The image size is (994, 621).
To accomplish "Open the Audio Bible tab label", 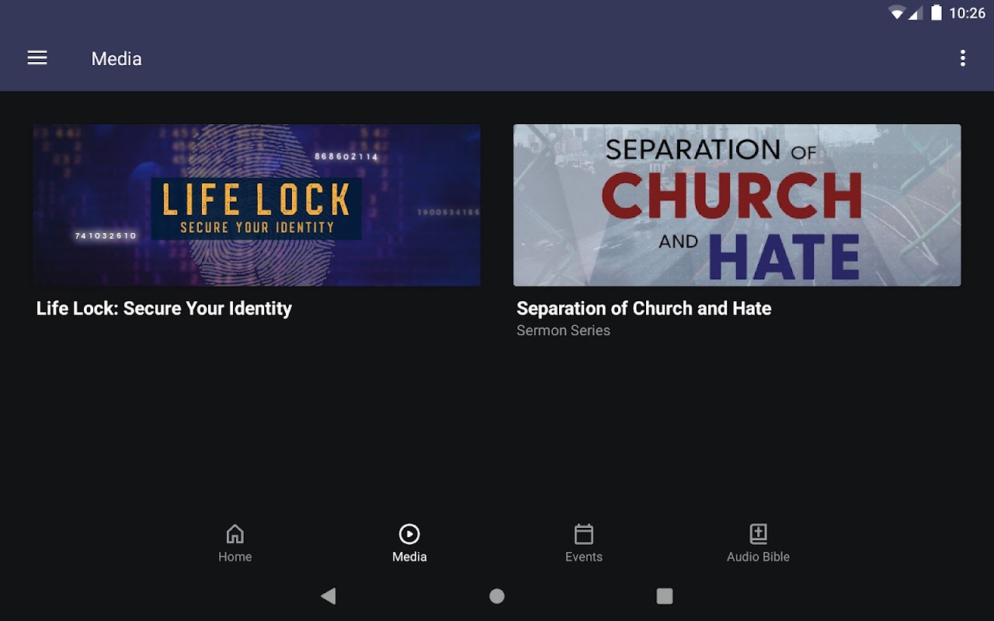I will 758,557.
